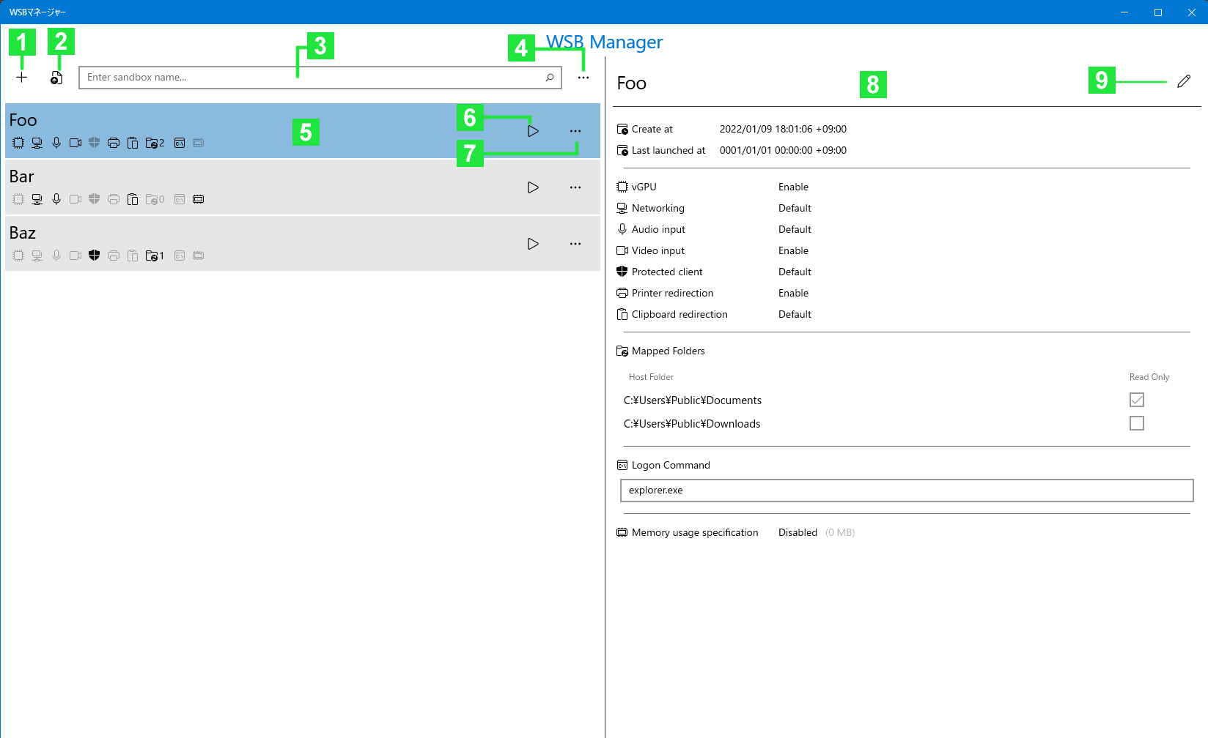Screen dimensions: 1208x738
Task: Click the WSB Manager title text
Action: pyautogui.click(x=604, y=42)
